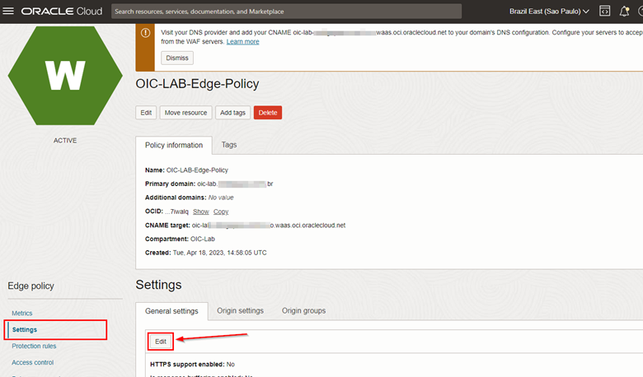
Task: Follow the Learn more link
Action: point(242,42)
